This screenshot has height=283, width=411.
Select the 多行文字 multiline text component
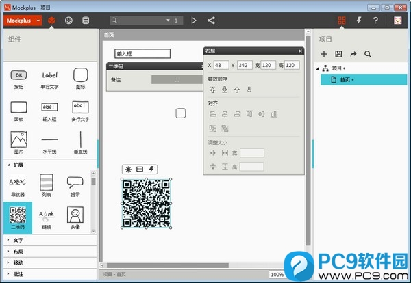80,111
